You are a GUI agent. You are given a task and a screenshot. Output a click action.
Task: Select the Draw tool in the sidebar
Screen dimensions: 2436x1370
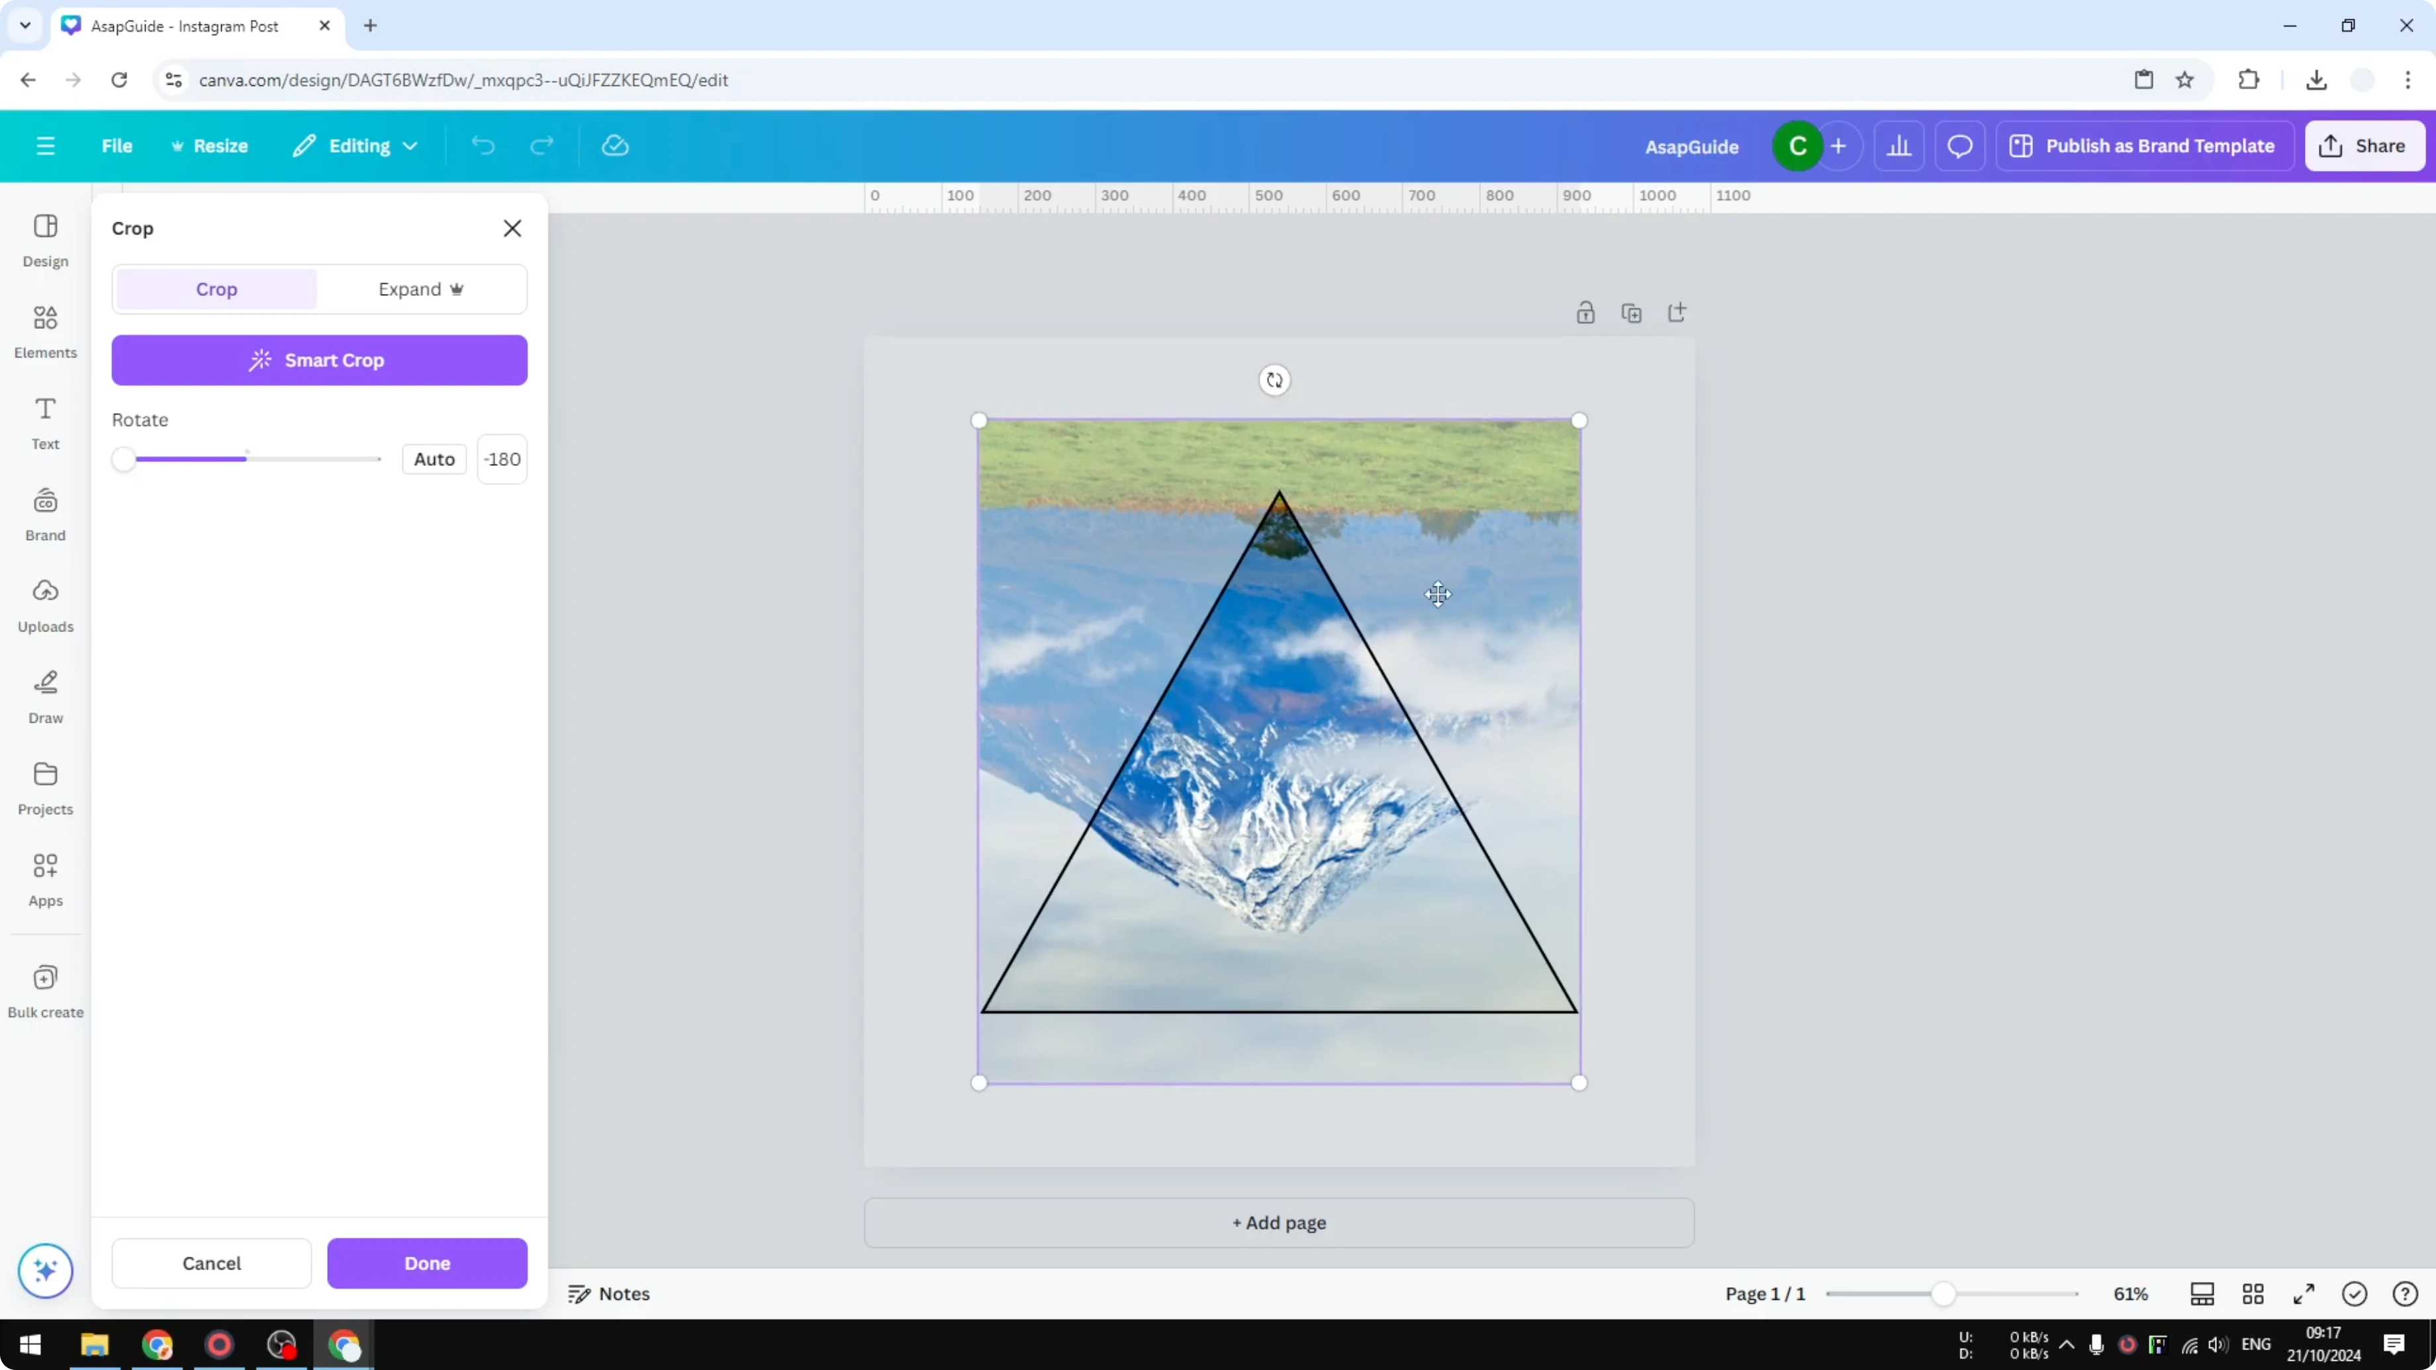coord(44,697)
